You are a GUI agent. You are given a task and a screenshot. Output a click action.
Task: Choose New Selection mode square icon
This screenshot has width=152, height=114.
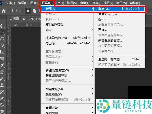(28, 11)
